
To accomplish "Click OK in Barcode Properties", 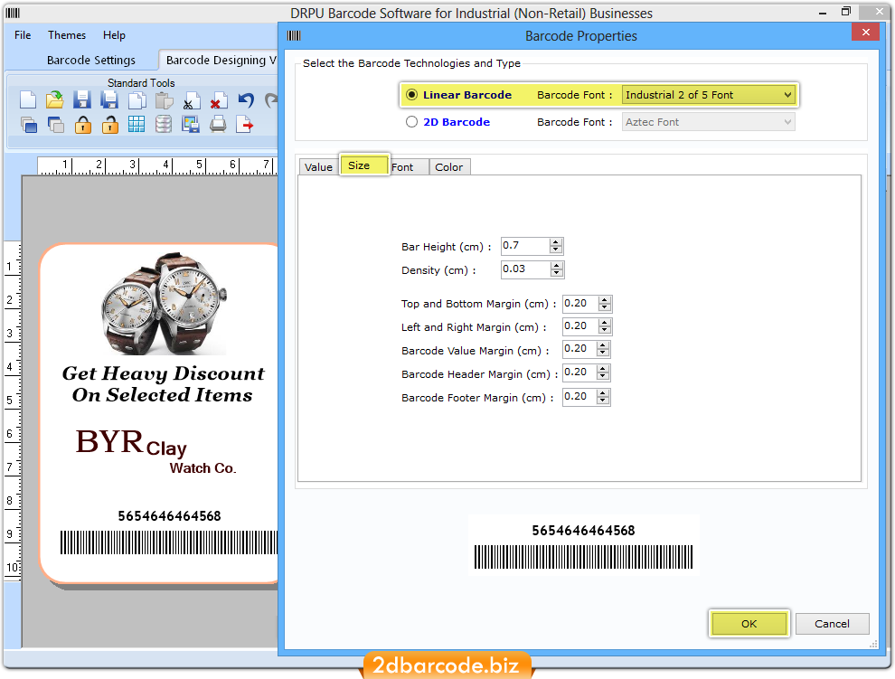I will (749, 624).
